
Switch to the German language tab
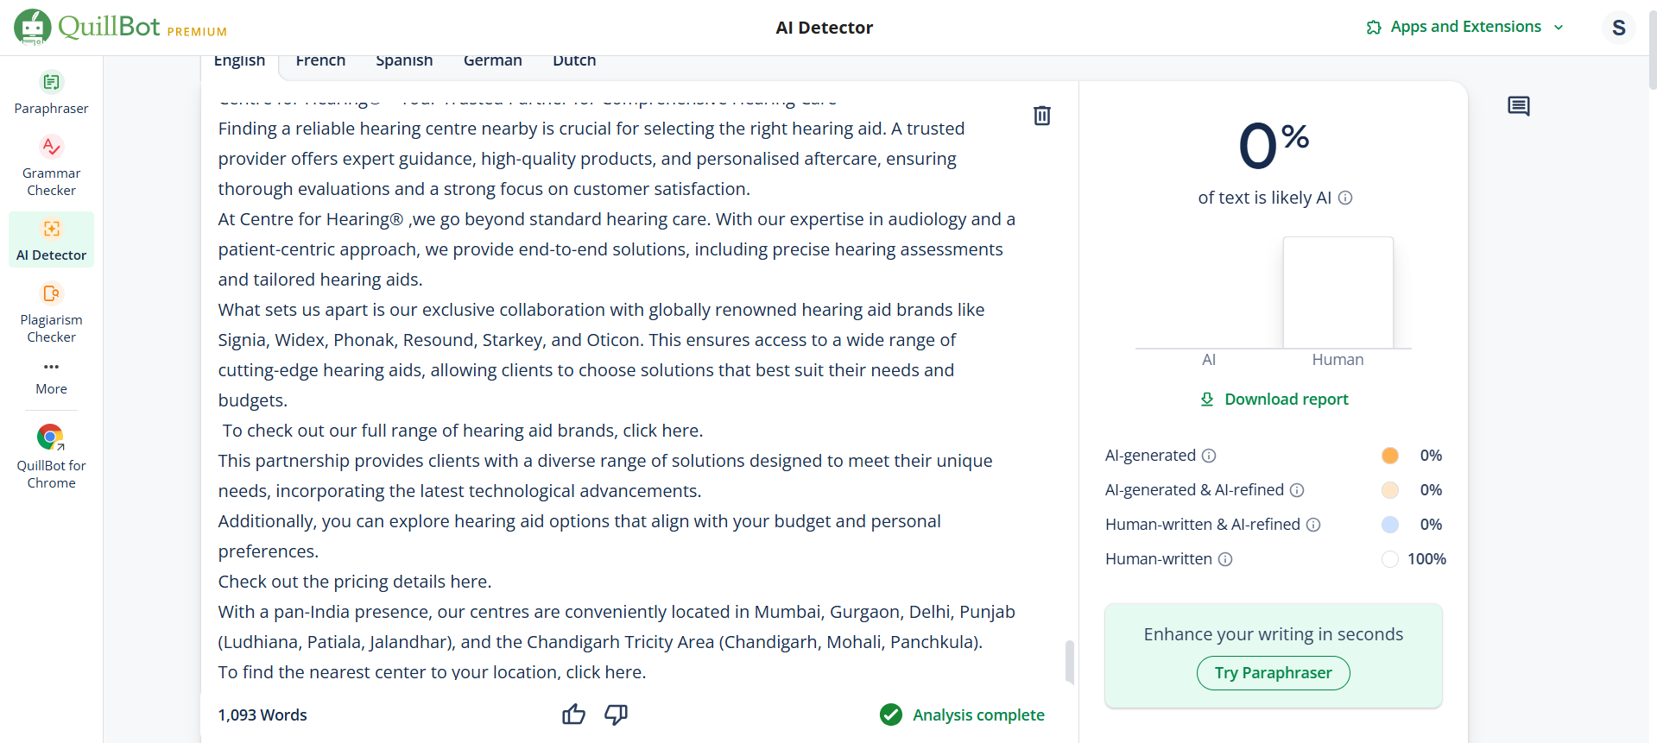point(492,60)
